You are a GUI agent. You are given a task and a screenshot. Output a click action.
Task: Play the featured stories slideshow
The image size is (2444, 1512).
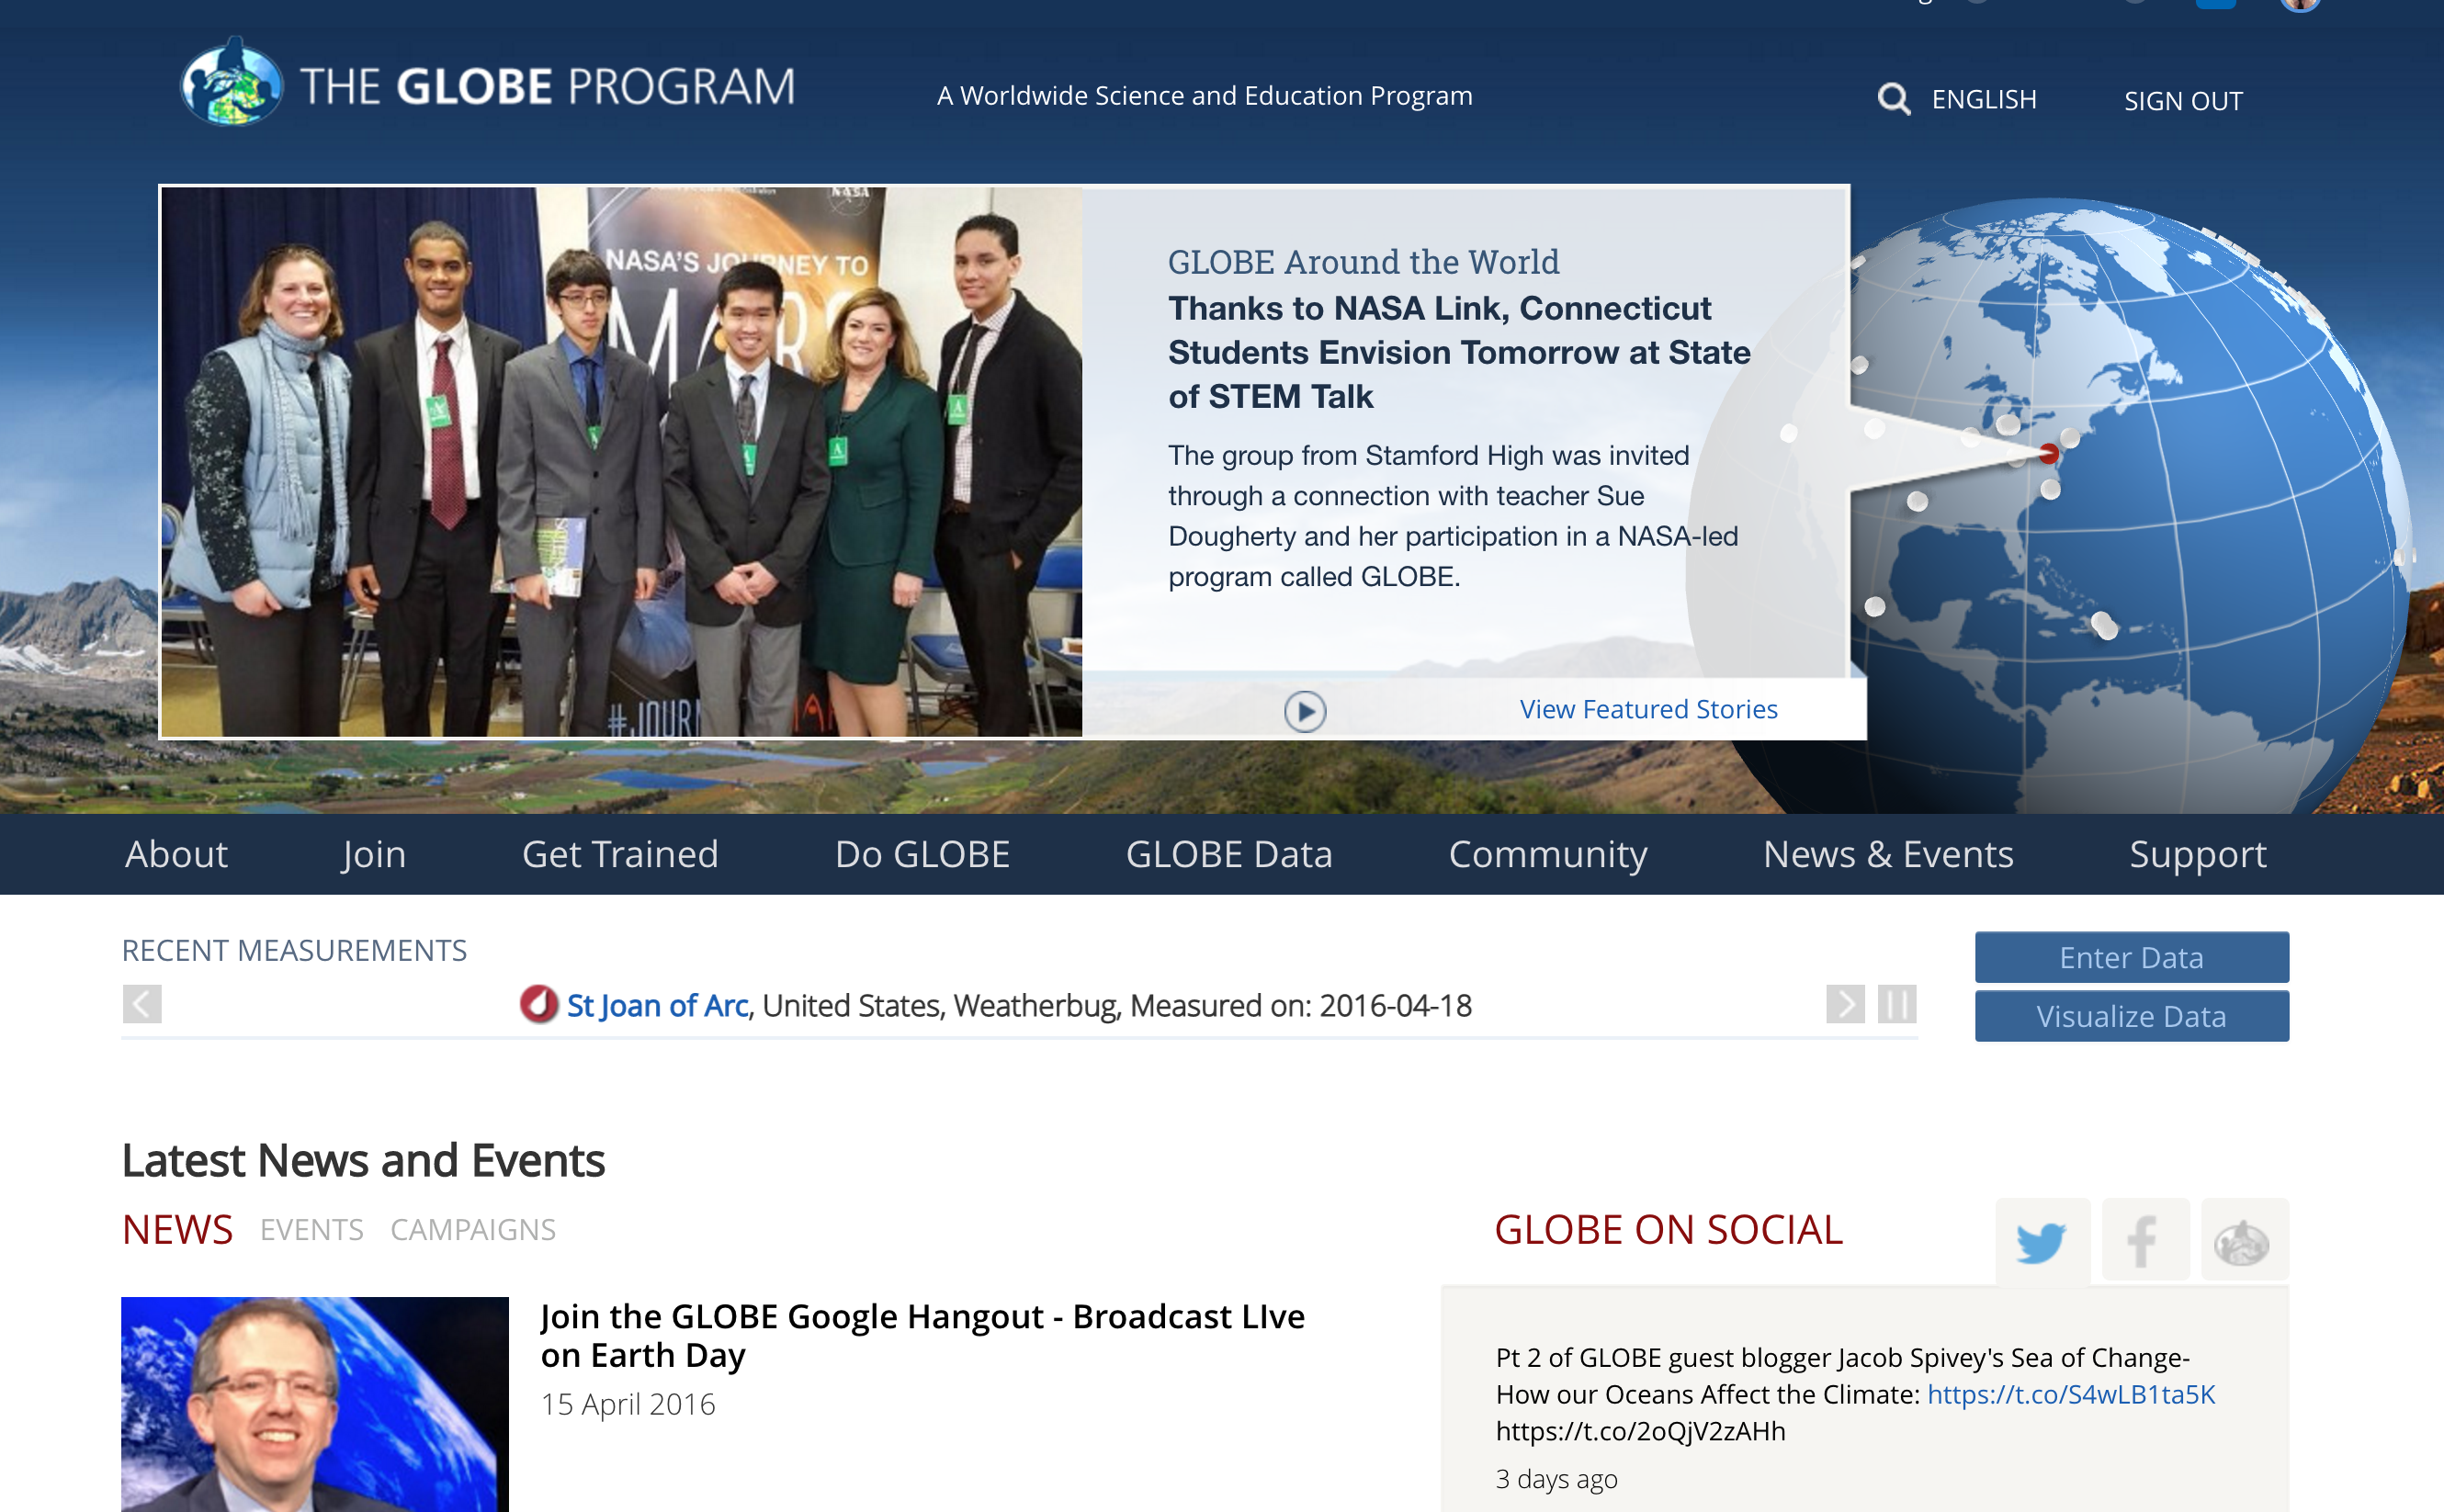click(1304, 711)
